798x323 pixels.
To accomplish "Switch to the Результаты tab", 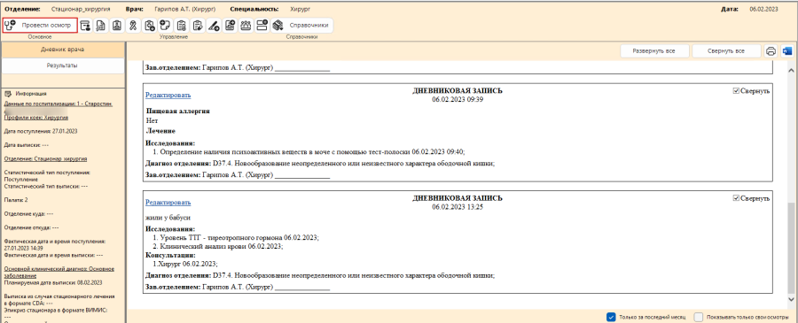I will coord(63,65).
